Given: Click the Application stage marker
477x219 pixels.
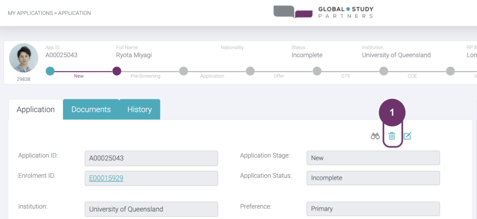Looking at the screenshot, I should point(183,71).
